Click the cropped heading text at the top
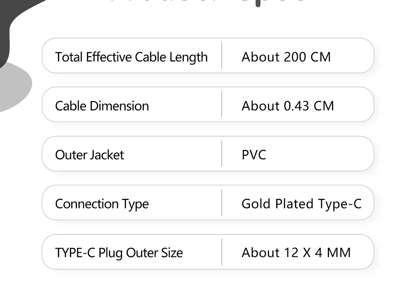 pyautogui.click(x=208, y=3)
